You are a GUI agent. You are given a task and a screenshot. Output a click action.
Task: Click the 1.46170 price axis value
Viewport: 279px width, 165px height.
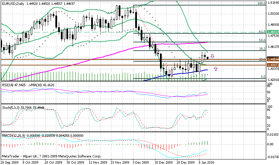tap(273, 47)
